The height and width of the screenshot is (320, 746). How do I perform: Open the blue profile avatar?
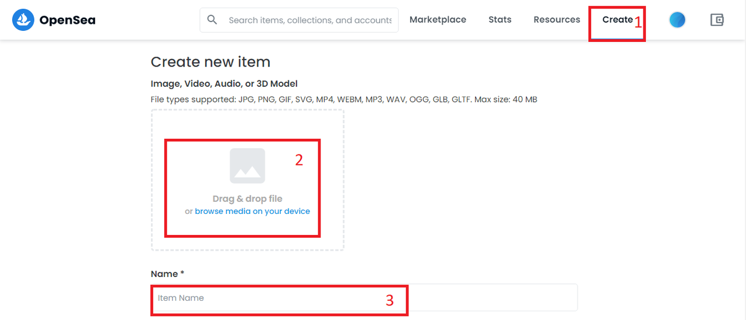tap(677, 20)
